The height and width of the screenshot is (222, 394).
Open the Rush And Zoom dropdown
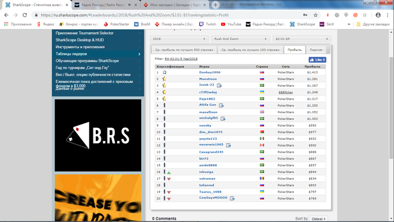(x=240, y=39)
